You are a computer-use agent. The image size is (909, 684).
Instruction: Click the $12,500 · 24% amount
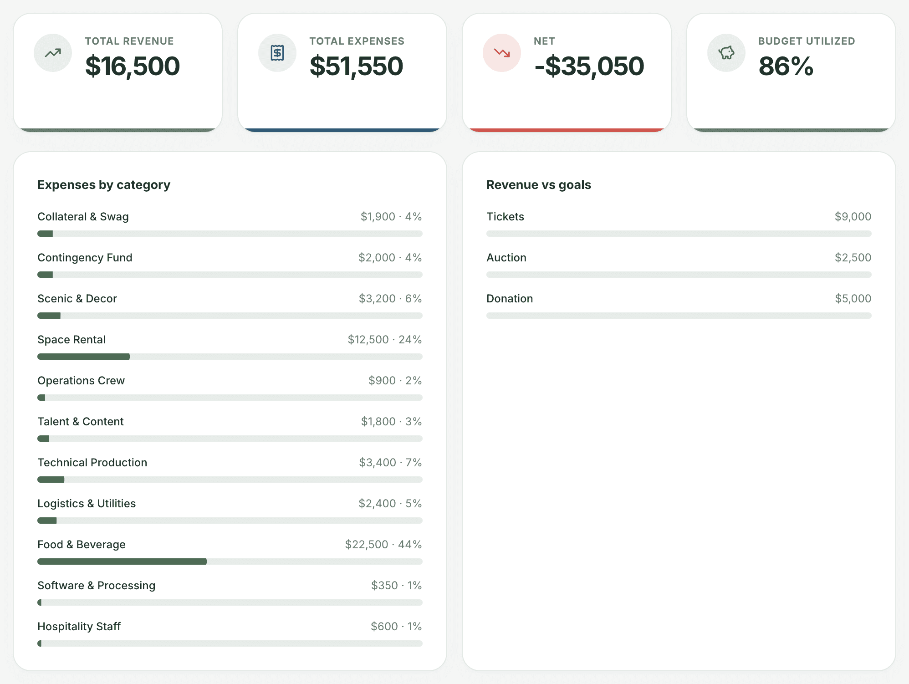click(385, 340)
